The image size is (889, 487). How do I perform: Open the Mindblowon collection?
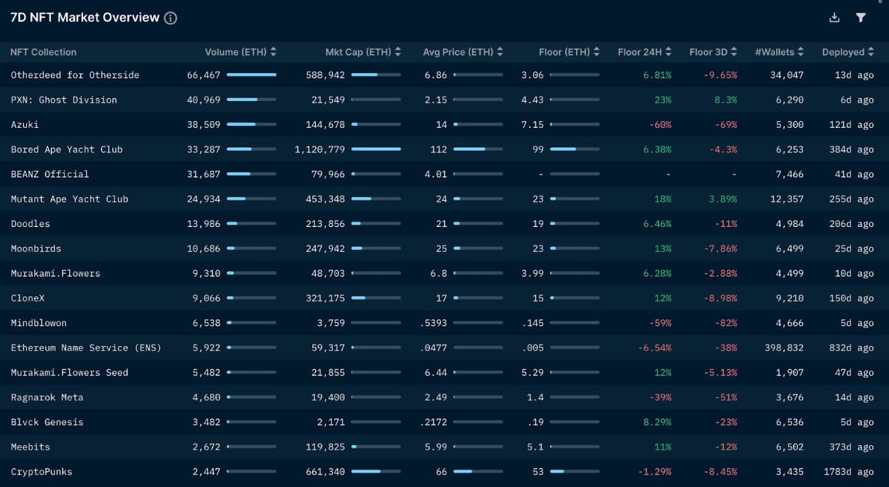click(39, 323)
